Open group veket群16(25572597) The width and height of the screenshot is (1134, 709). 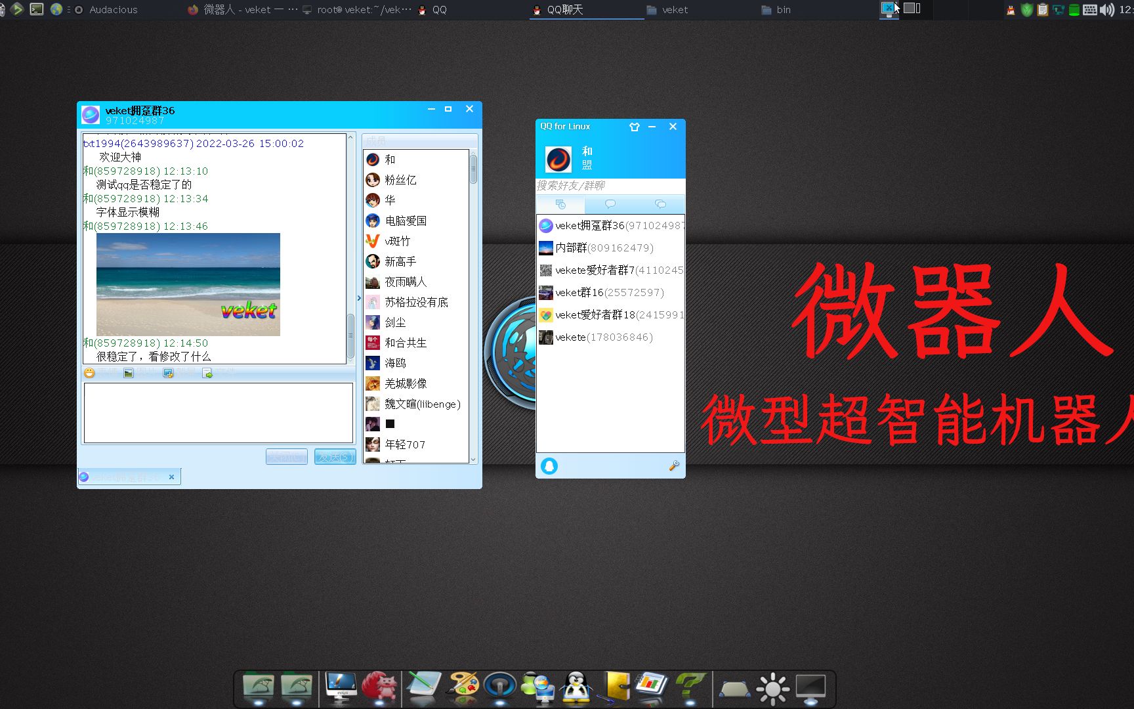(x=611, y=293)
